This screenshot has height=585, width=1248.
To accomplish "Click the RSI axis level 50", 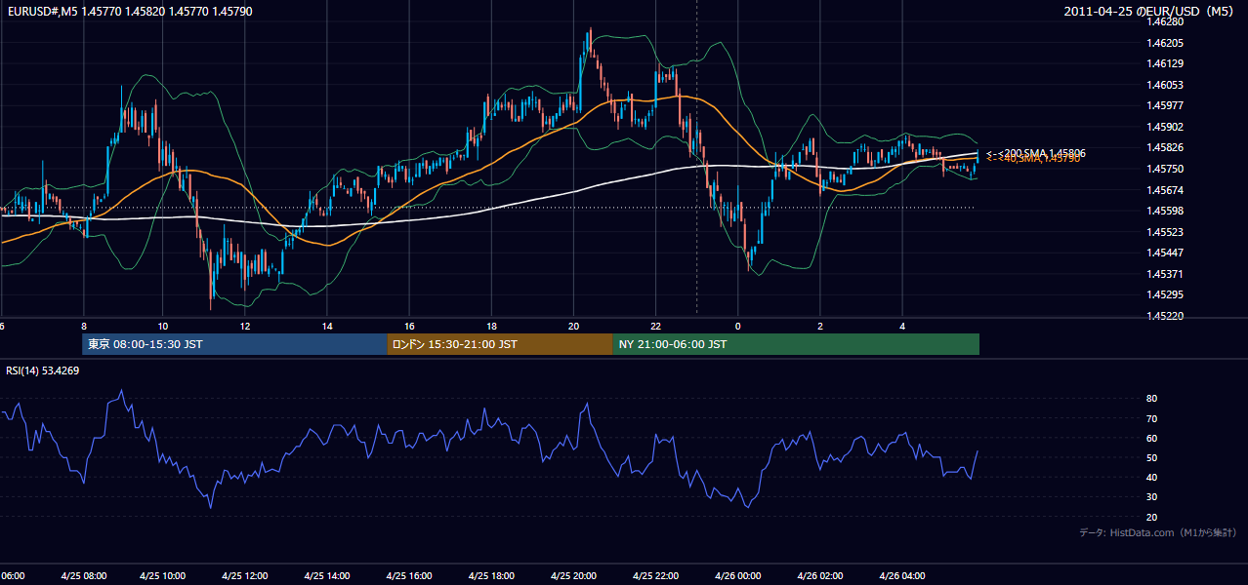I will [1152, 457].
